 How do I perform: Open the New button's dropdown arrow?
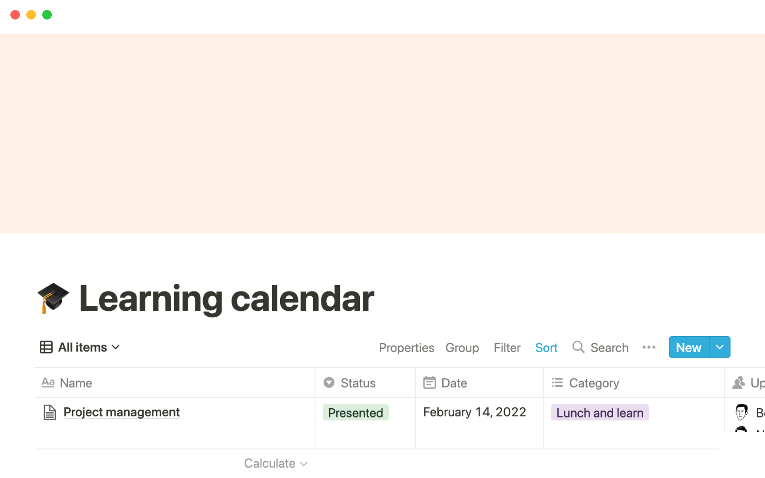[x=720, y=347]
